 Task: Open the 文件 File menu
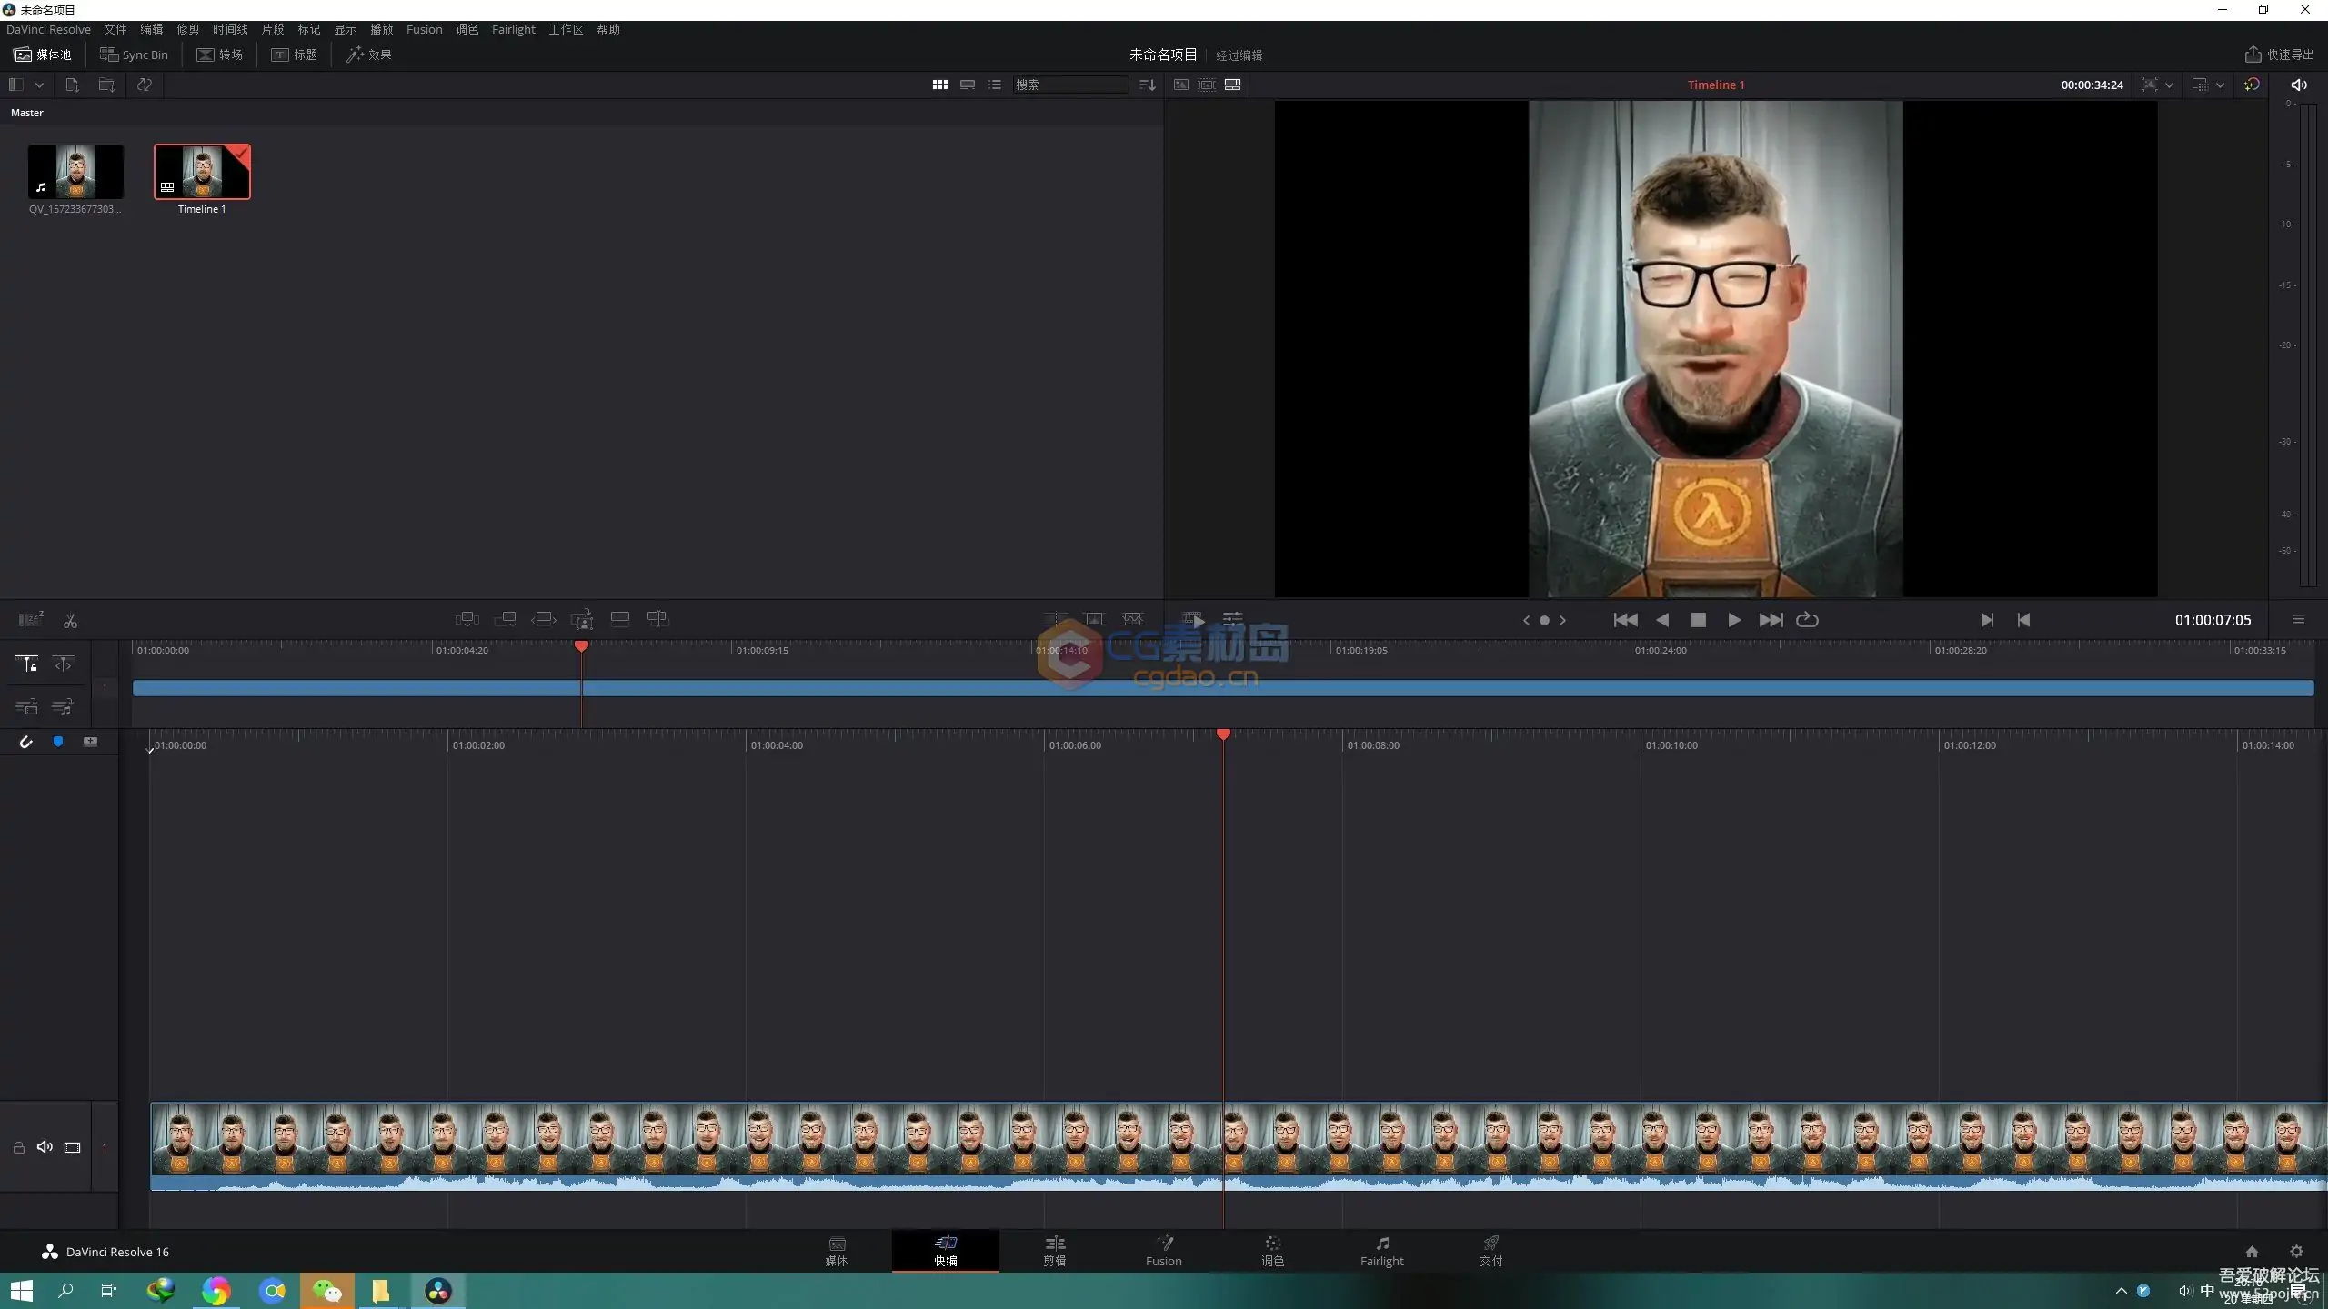115,29
